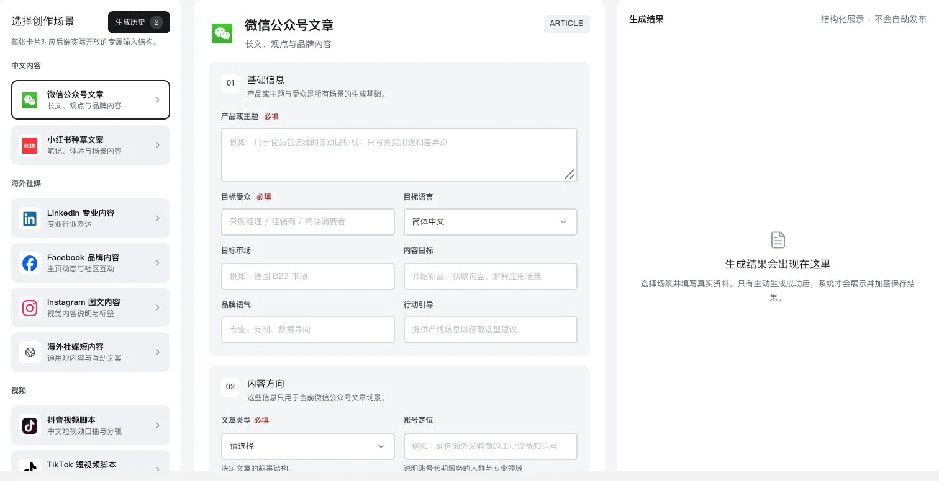The height and width of the screenshot is (481, 939).
Task: Click the 视频 section label
Action: tap(19, 391)
